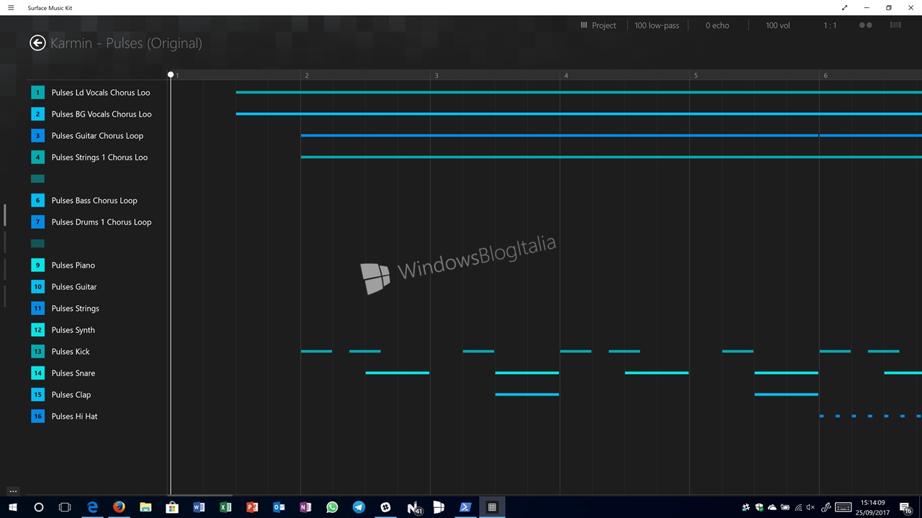Click the rightmost bar icon in top toolbar
The image size is (922, 518).
pyautogui.click(x=895, y=25)
